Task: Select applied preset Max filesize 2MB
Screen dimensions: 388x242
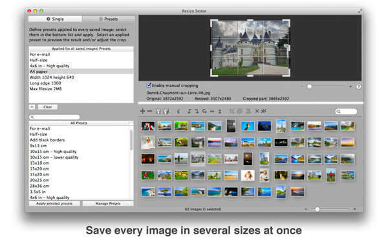Action: [81, 89]
